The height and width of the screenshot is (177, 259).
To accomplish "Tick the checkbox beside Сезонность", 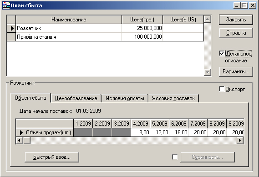I will (175, 157).
